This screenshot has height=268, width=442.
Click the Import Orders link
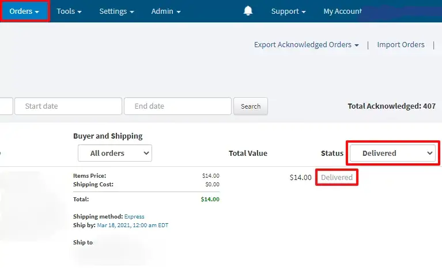(401, 44)
